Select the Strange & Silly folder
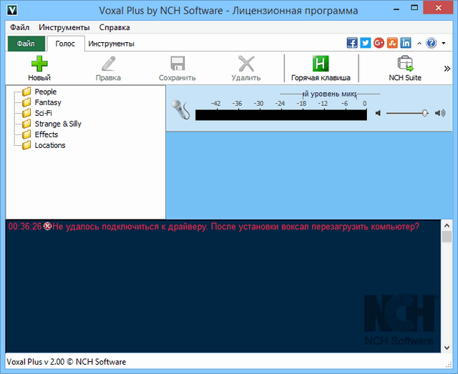 click(57, 124)
